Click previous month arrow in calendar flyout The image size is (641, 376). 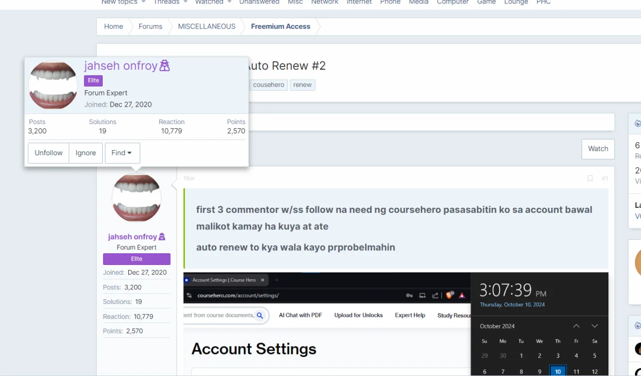tap(576, 326)
